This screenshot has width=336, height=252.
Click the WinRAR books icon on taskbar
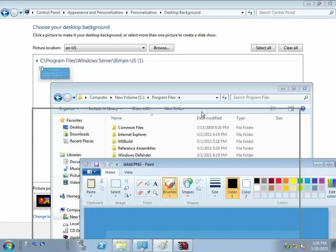click(x=183, y=245)
